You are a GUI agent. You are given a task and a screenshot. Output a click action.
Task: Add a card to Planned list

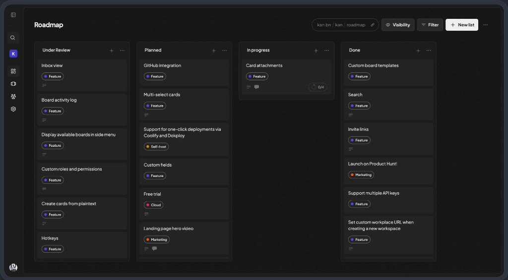tap(214, 51)
